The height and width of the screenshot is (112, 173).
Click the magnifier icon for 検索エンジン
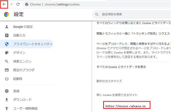pos(6,61)
